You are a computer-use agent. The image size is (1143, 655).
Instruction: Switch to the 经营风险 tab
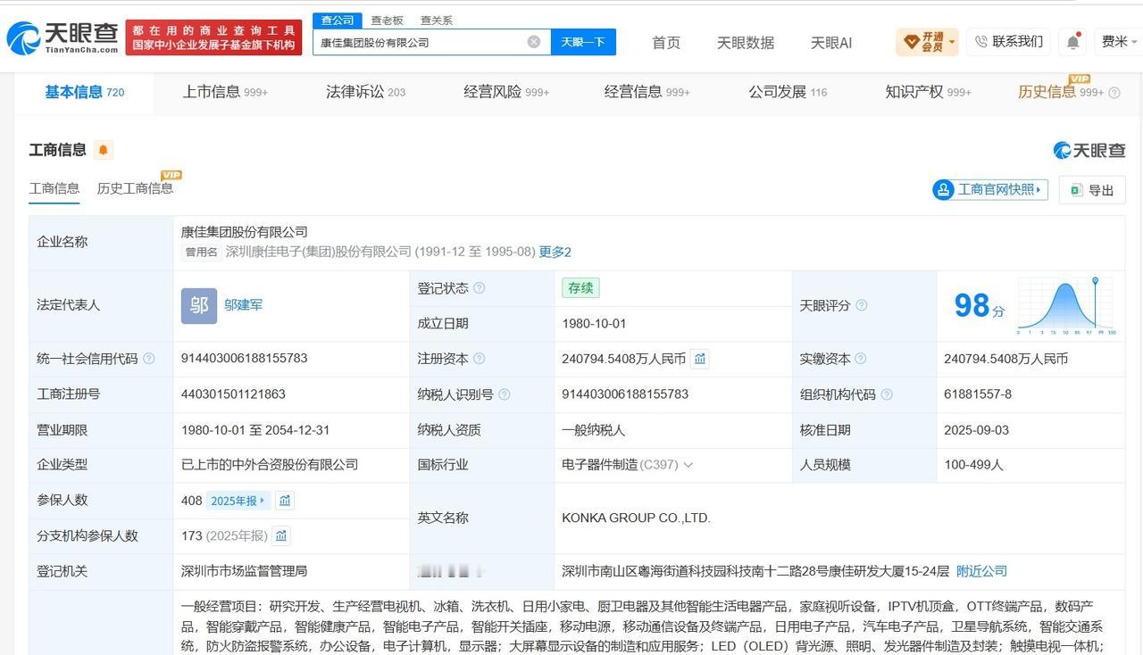506,92
